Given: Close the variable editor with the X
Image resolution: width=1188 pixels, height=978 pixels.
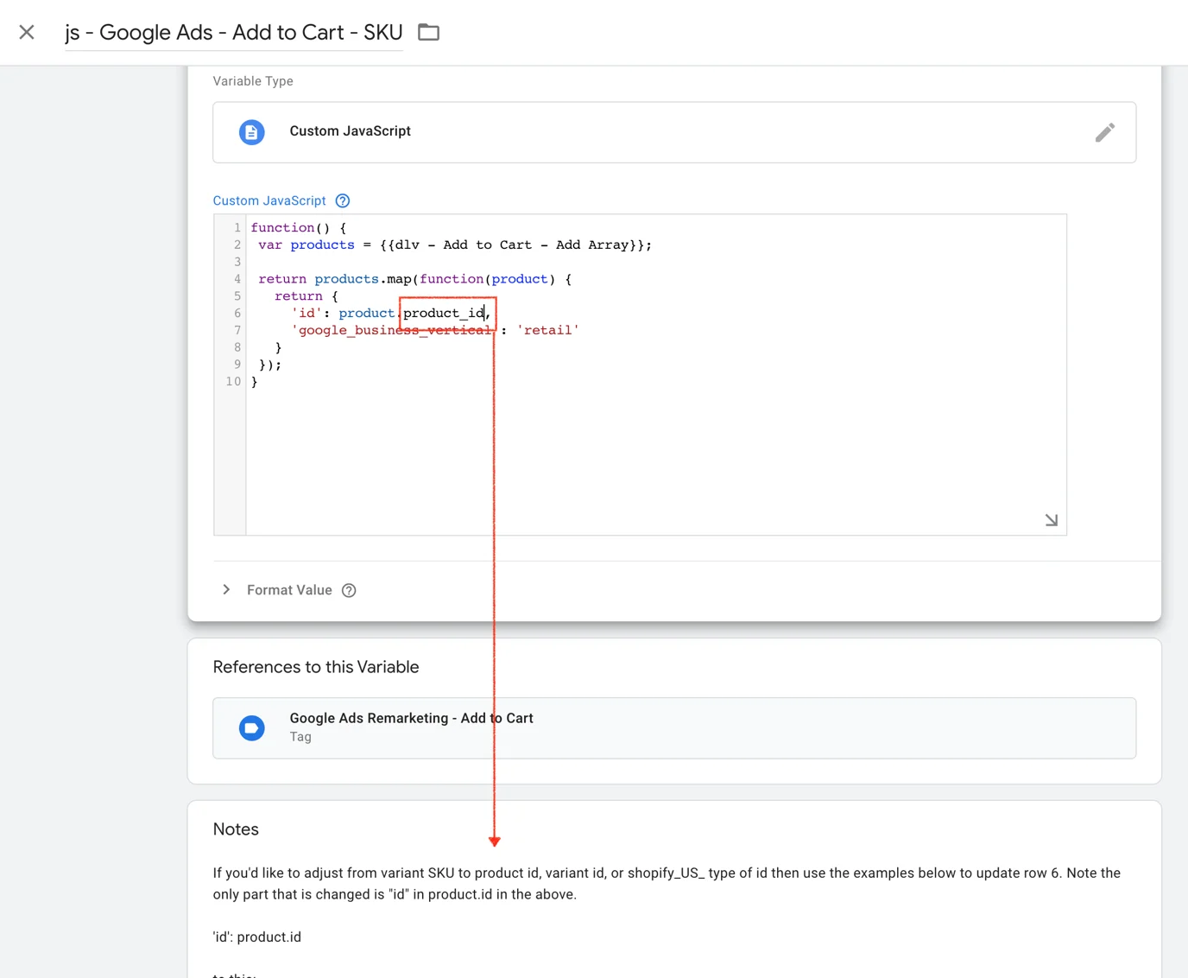Looking at the screenshot, I should (27, 33).
